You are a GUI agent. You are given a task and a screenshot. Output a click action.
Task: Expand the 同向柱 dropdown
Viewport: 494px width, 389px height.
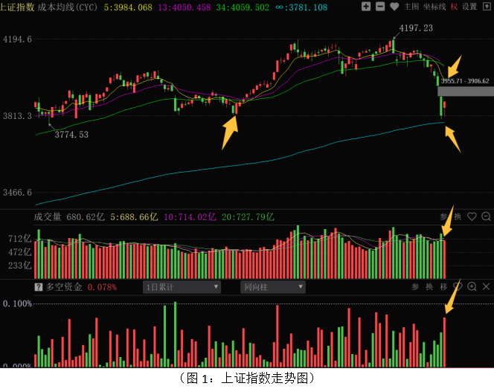coord(272,286)
